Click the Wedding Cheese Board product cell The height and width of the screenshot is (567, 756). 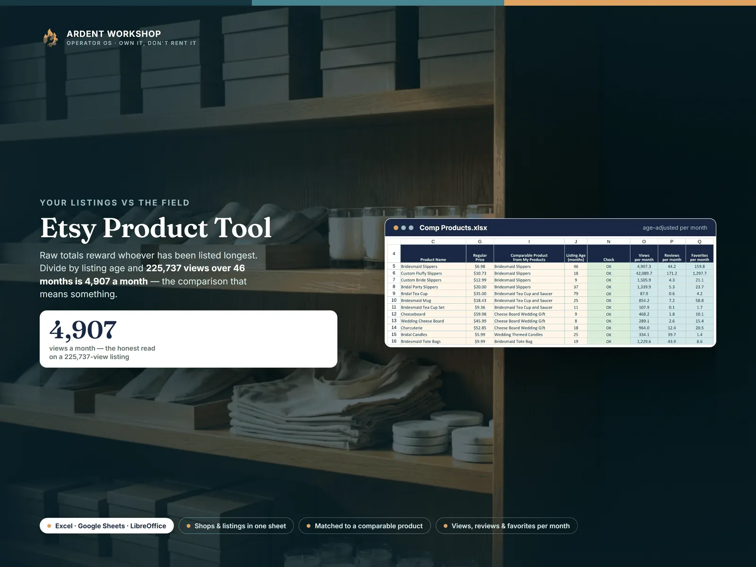tap(433, 321)
